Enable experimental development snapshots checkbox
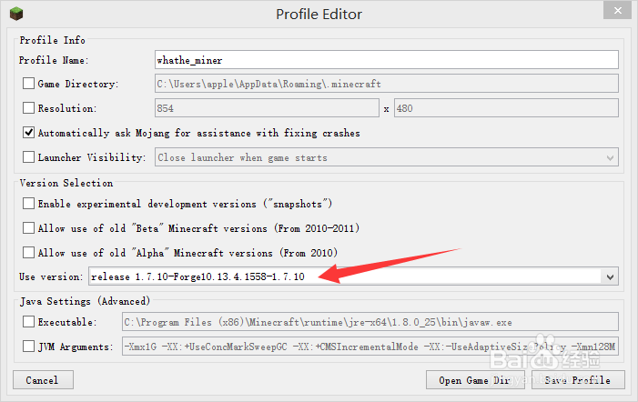 [28, 203]
